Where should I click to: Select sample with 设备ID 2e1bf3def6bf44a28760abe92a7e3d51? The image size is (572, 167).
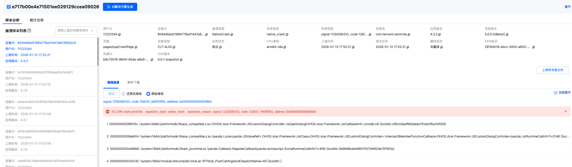click(50, 81)
